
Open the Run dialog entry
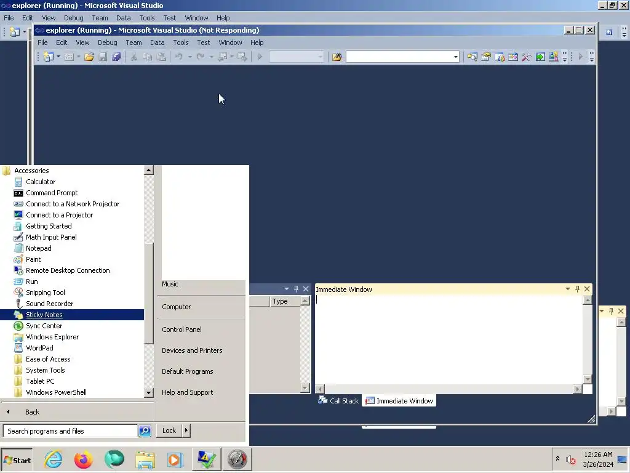[x=32, y=281]
